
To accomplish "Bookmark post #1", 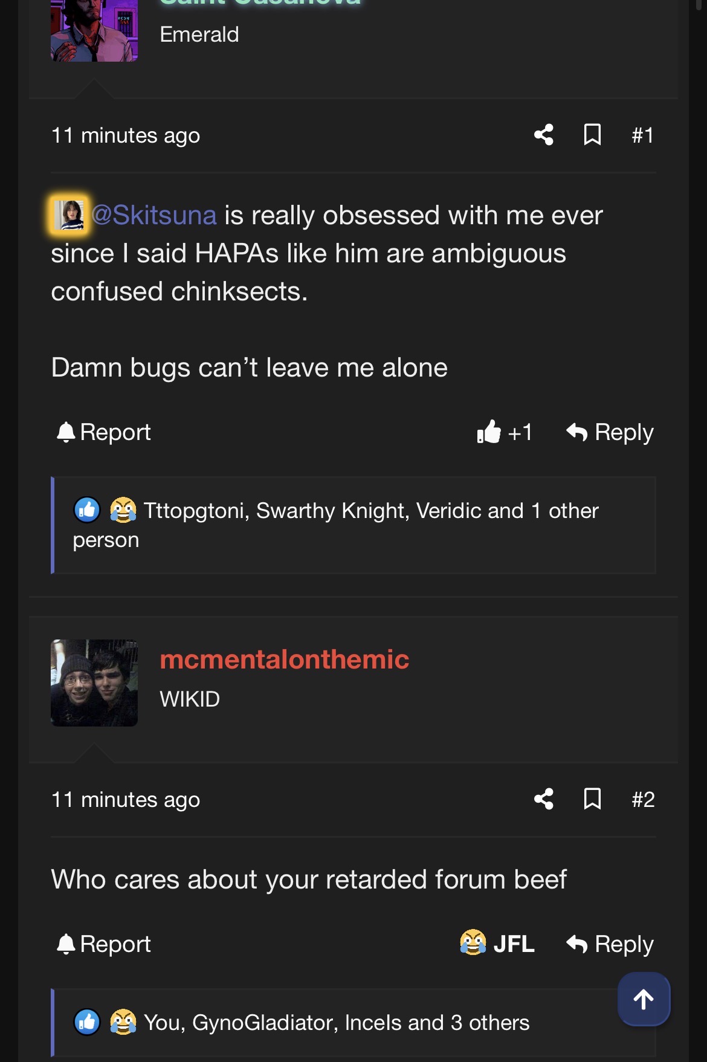I will 592,135.
